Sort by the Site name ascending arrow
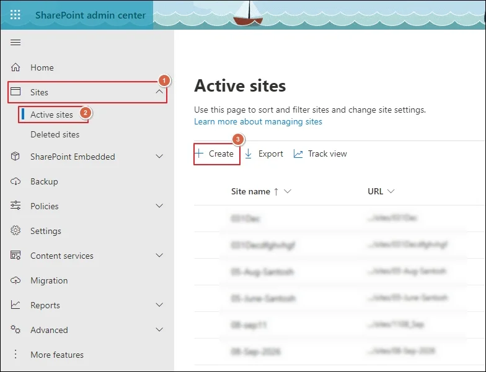Viewport: 486px width, 372px height. [x=276, y=192]
